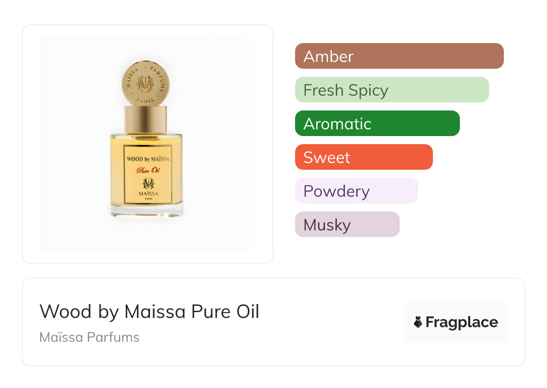547x388 pixels.
Task: Click the red Pure Oil script on bottle
Action: click(x=148, y=170)
